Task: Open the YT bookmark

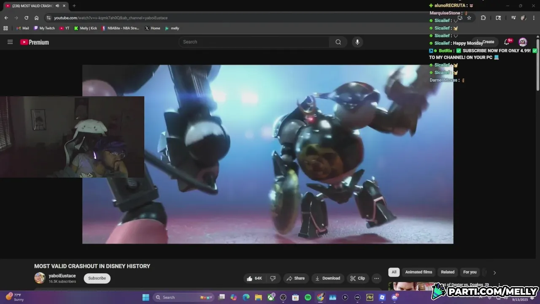Action: (x=65, y=28)
